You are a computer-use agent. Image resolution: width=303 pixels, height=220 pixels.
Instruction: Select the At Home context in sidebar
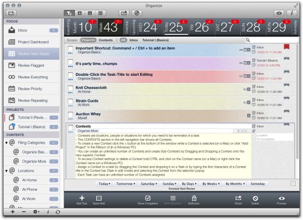pos(32,180)
